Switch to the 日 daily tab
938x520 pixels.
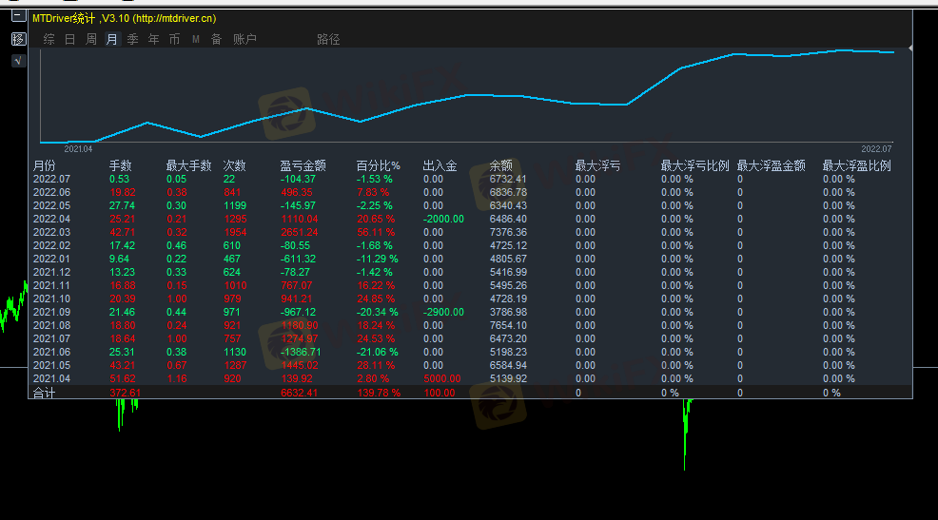[x=69, y=39]
